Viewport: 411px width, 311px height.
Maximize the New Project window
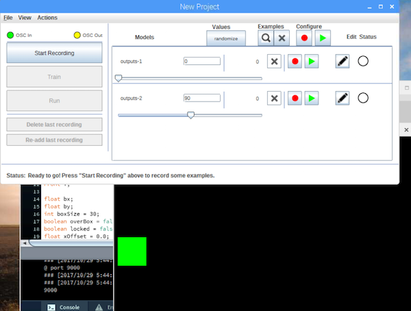tap(381, 7)
